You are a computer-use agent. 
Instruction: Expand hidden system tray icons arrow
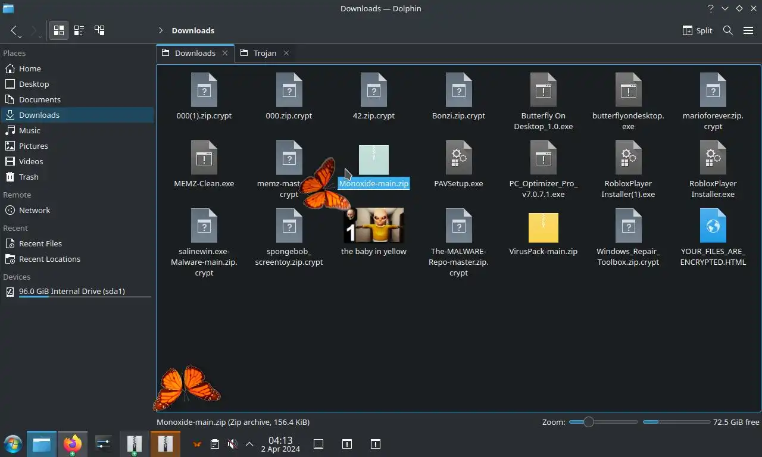(x=249, y=444)
